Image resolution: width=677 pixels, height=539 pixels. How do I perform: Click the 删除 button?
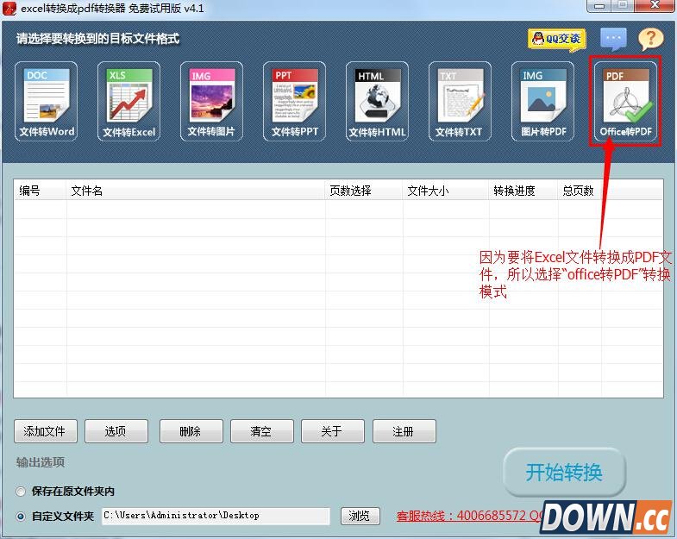point(191,431)
